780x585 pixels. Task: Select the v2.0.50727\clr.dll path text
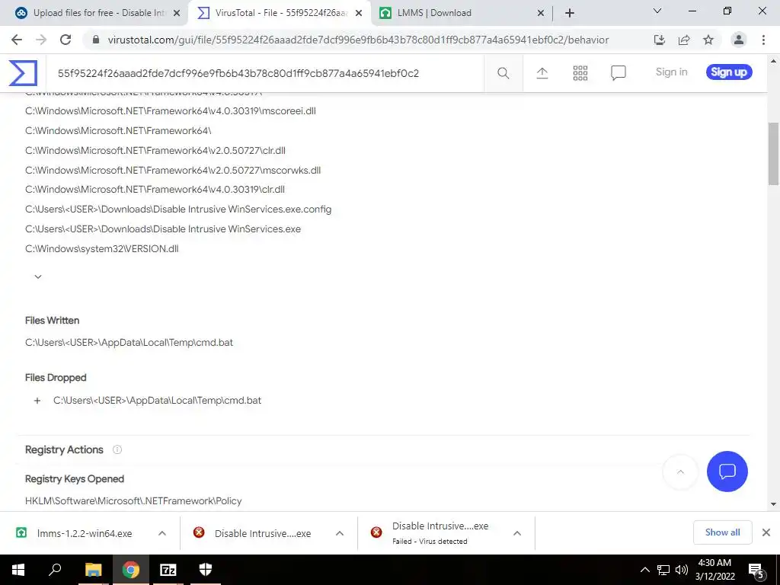click(155, 150)
